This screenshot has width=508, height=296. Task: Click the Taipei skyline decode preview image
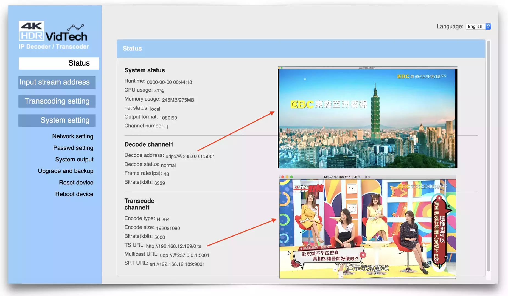367,117
